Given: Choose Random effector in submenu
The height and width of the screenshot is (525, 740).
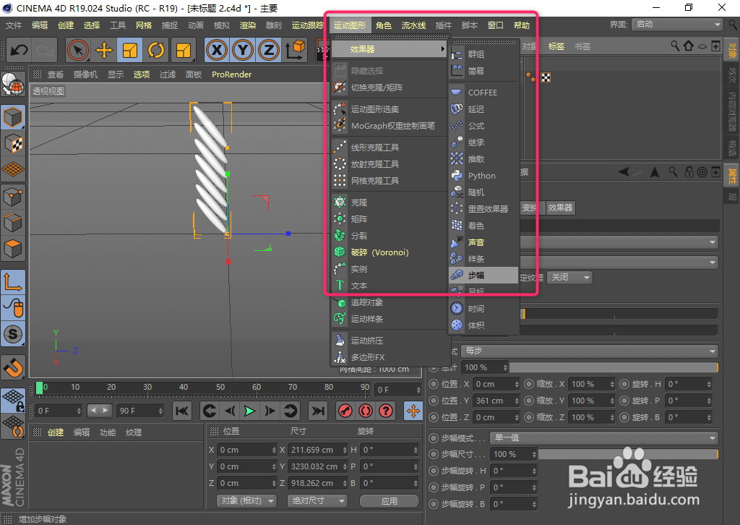Looking at the screenshot, I should 483,192.
